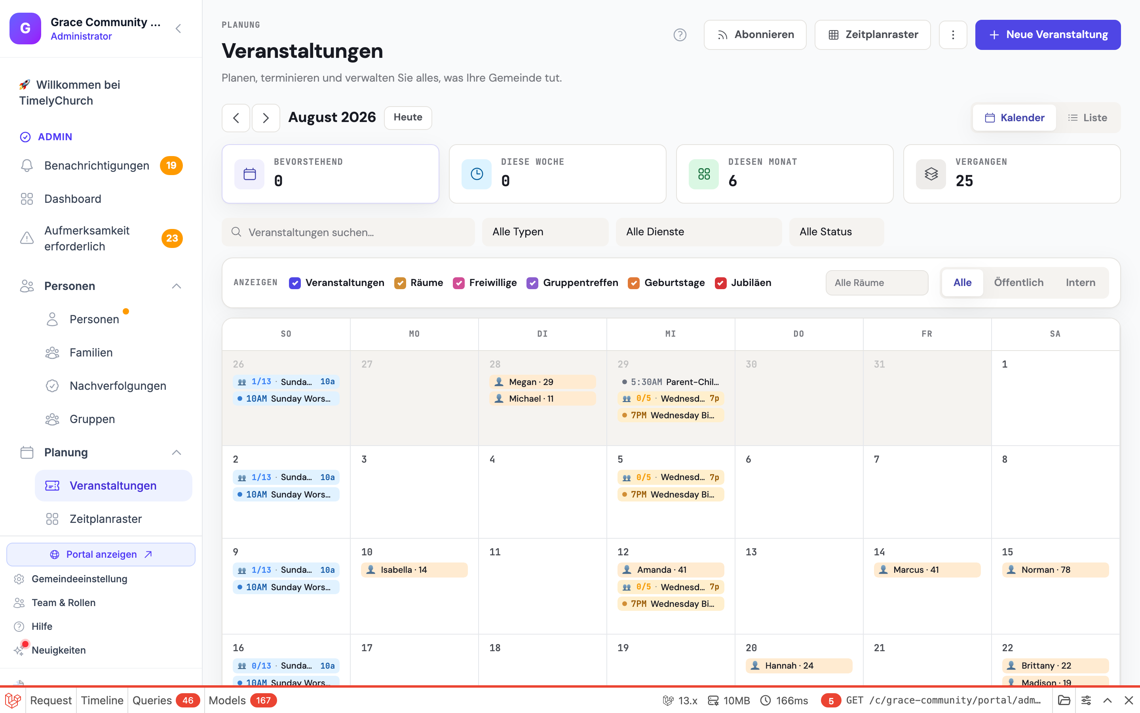Open the debugbar Timeline tab
Image resolution: width=1140 pixels, height=713 pixels.
(x=102, y=701)
